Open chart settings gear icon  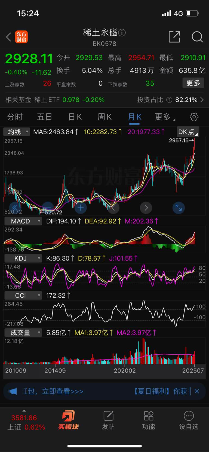tap(194, 117)
